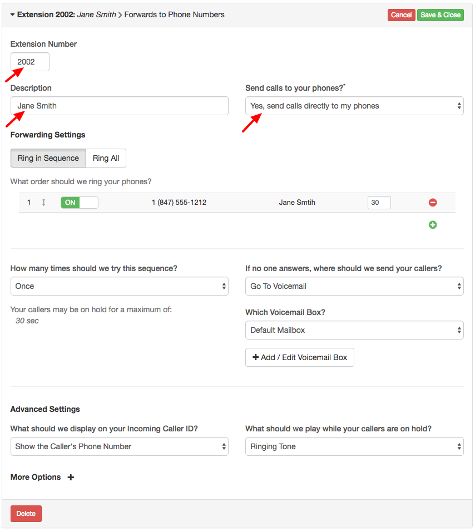This screenshot has height=531, width=475.
Task: Click the Save & Close button
Action: tap(440, 14)
